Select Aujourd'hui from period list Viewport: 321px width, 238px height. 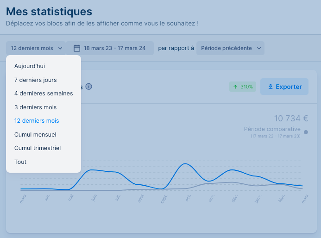[x=44, y=66]
